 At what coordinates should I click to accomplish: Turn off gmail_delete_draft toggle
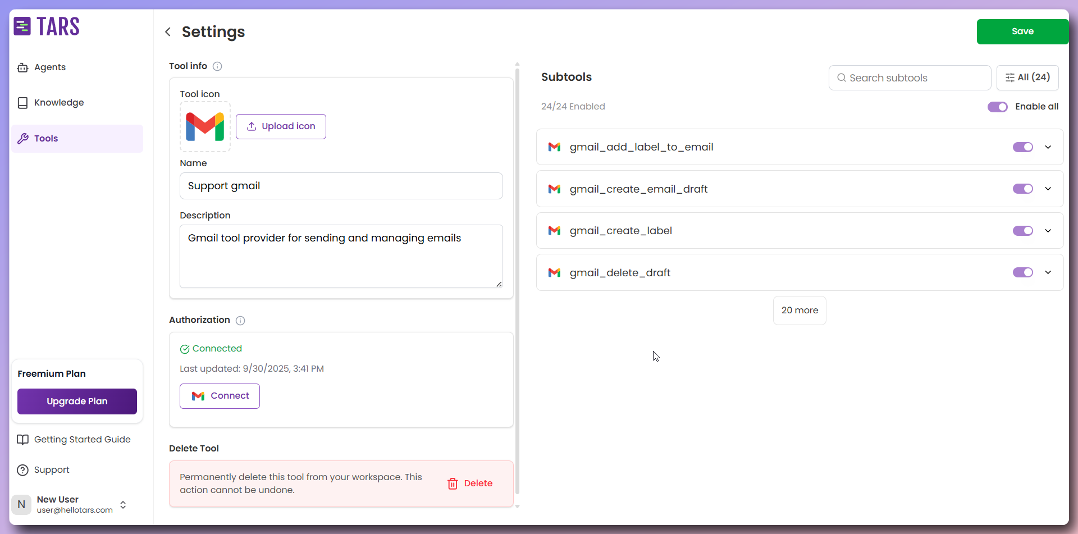tap(1023, 272)
